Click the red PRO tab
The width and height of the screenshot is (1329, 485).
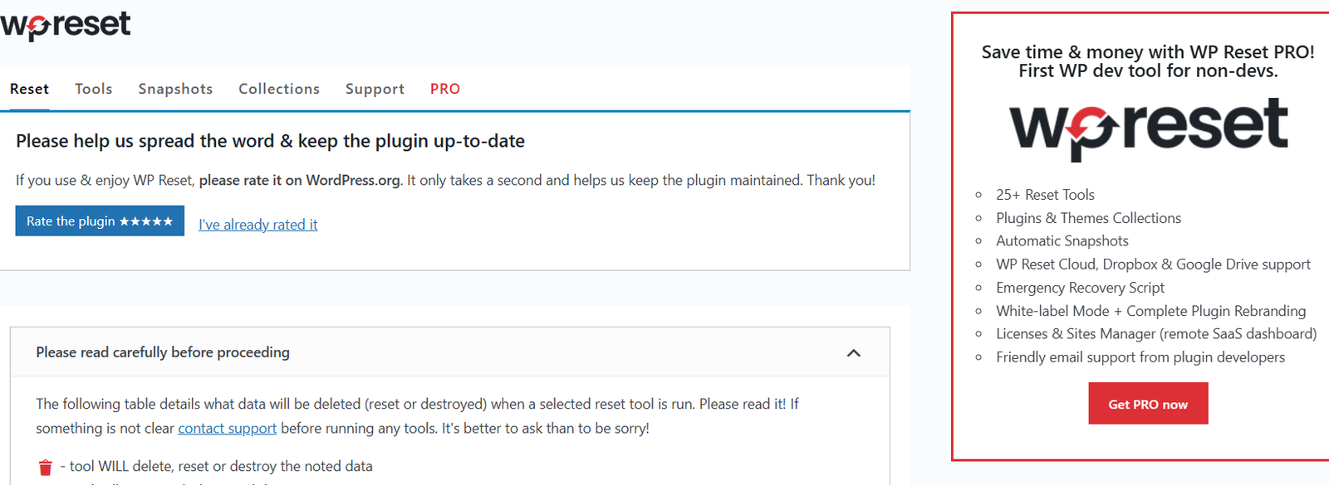point(445,89)
